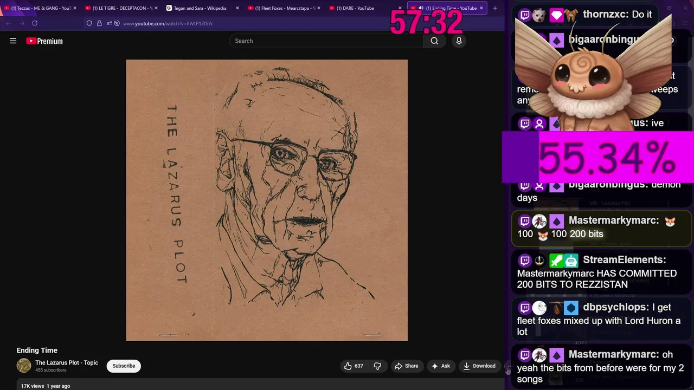Click thornzxc username in chat
The image size is (694, 390).
coord(605,15)
